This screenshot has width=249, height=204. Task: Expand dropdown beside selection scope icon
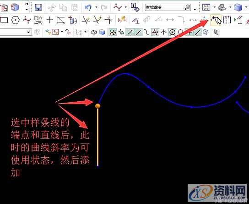62,32
